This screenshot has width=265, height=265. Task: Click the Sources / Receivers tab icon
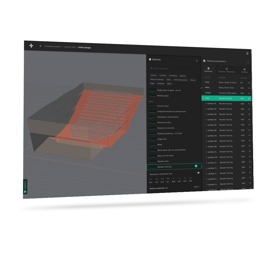227,69
